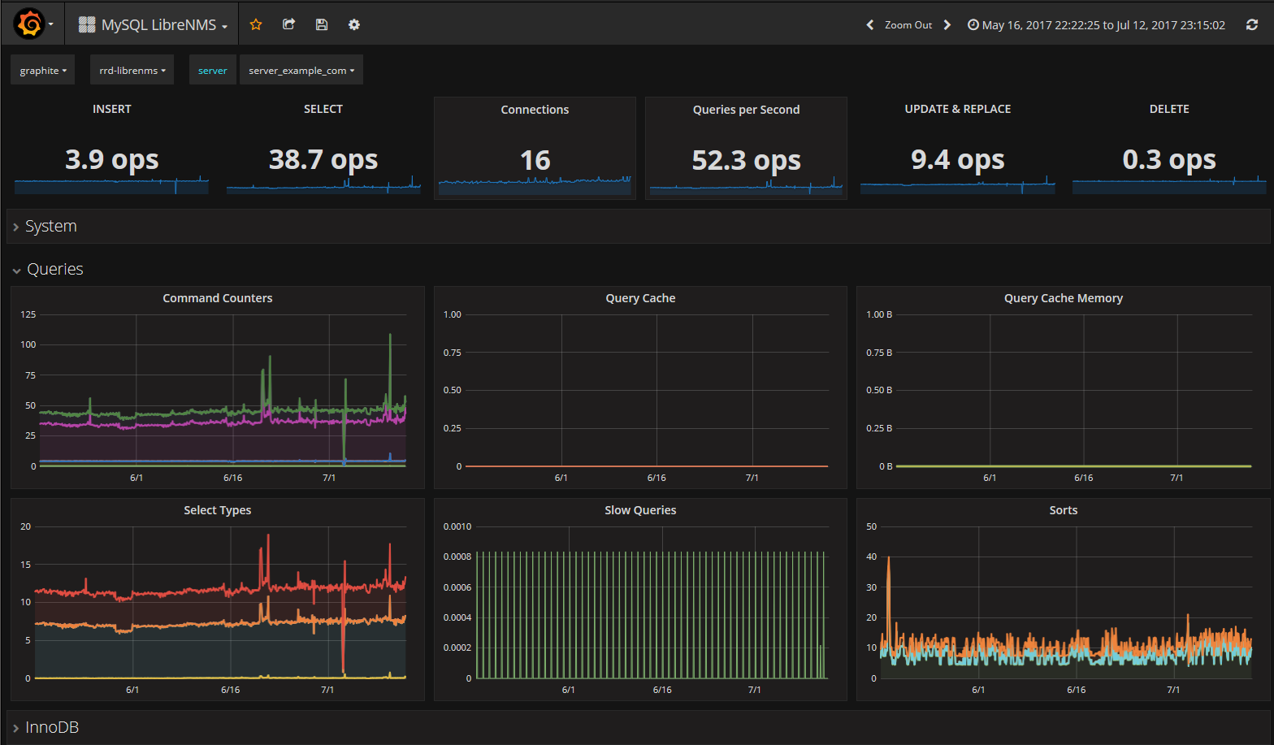Open dashboard settings gear icon
The image size is (1274, 745).
tap(354, 24)
